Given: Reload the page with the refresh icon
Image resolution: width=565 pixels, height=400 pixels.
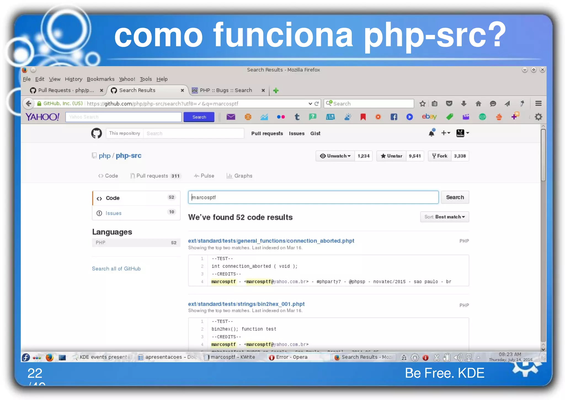Looking at the screenshot, I should tap(317, 104).
